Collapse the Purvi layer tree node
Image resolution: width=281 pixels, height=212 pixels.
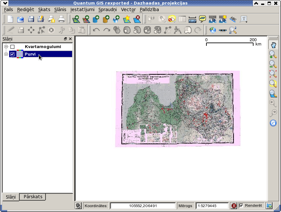(6, 54)
